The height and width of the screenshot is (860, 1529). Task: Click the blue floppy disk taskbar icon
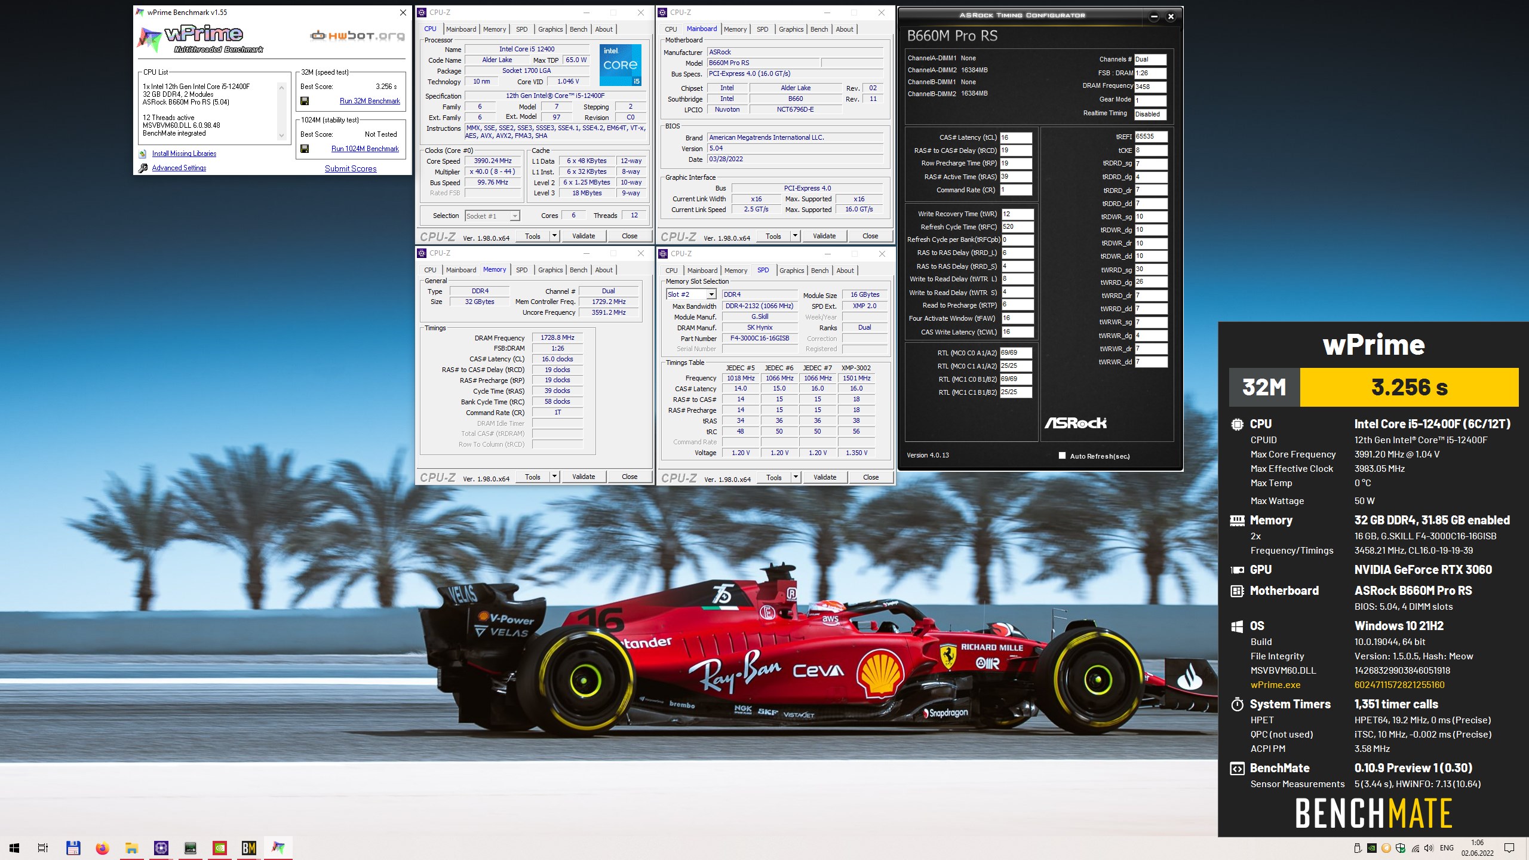click(x=73, y=847)
